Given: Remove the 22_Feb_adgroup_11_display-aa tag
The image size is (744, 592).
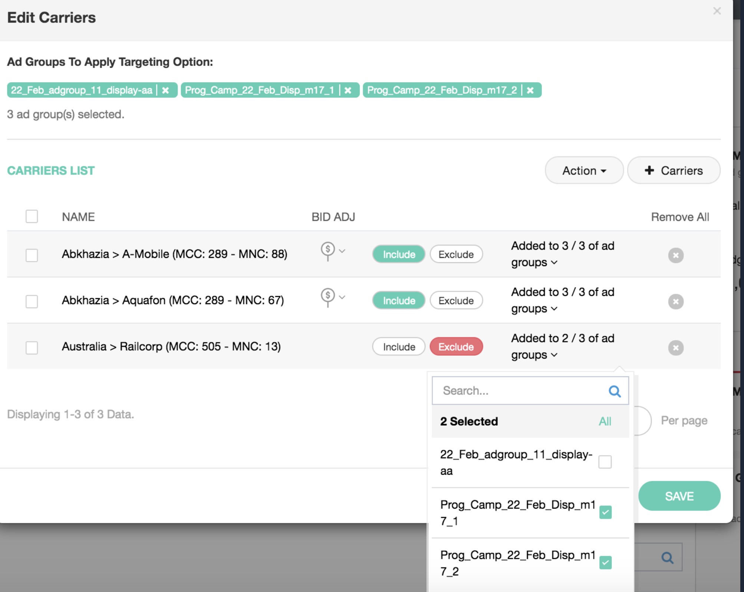Looking at the screenshot, I should (x=166, y=90).
